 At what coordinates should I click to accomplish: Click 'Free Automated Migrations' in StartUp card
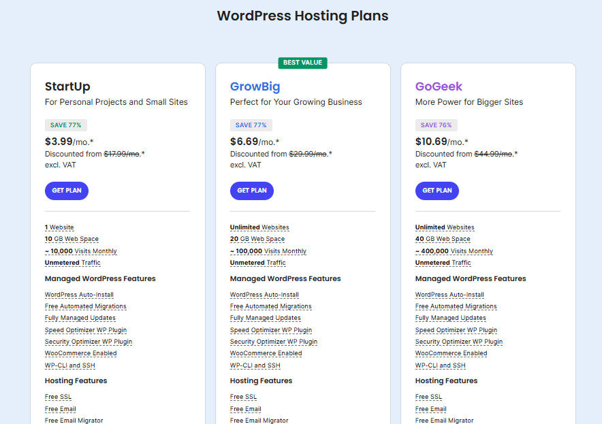86,306
